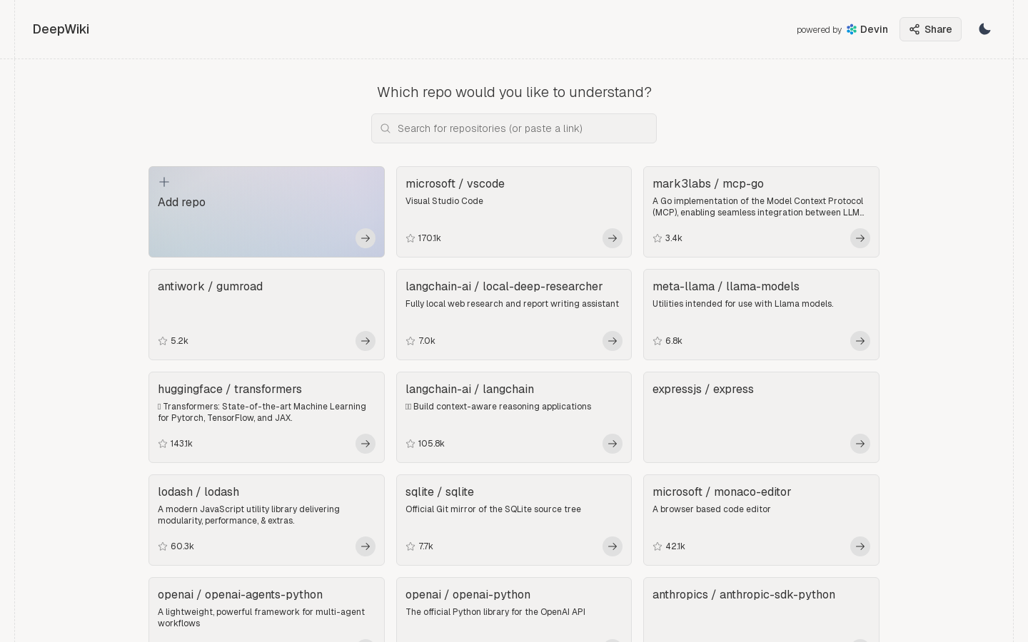Click 'Fully local web research' description

coord(512,304)
